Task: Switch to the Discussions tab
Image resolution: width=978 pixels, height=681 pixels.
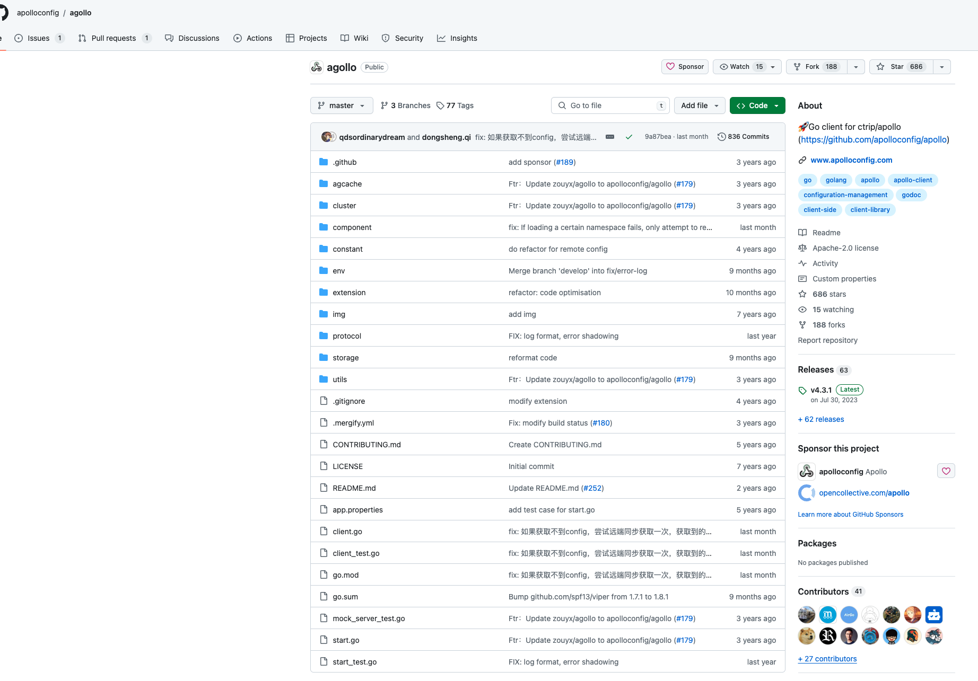Action: 192,38
